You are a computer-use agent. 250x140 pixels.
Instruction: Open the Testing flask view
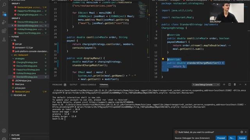(x=4, y=40)
